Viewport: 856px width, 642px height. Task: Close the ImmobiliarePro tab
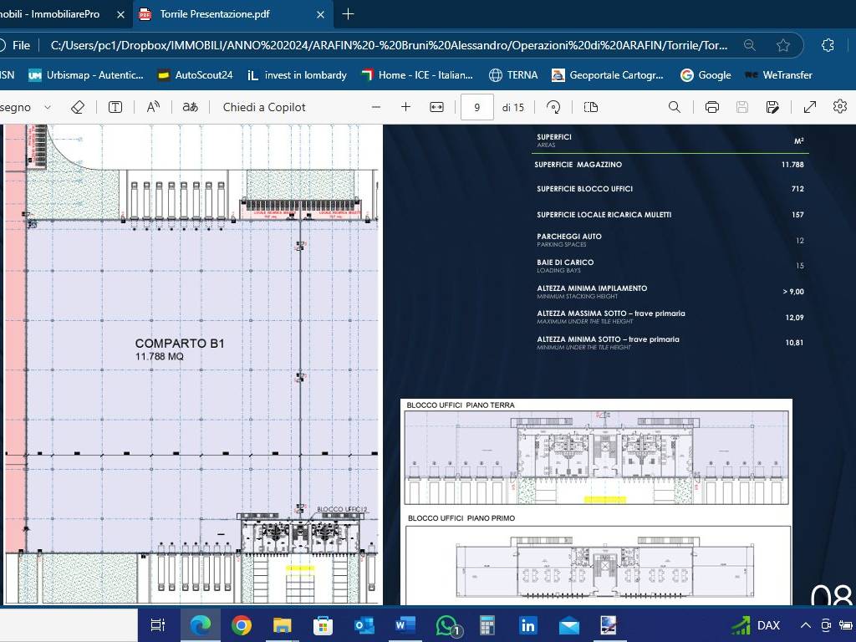click(120, 15)
